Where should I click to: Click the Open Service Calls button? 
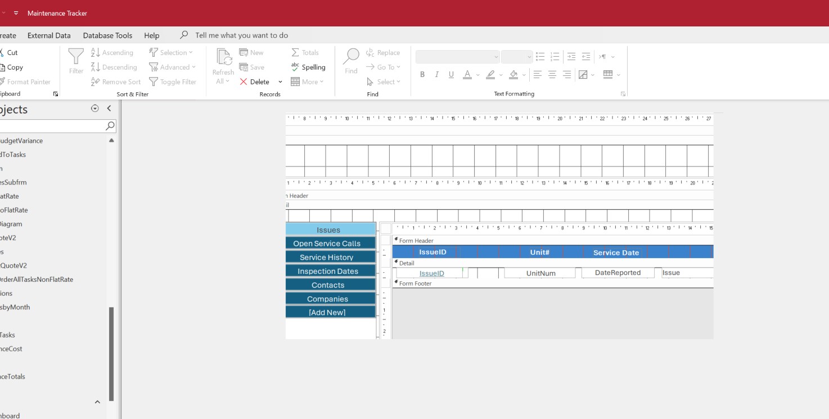[x=327, y=244]
